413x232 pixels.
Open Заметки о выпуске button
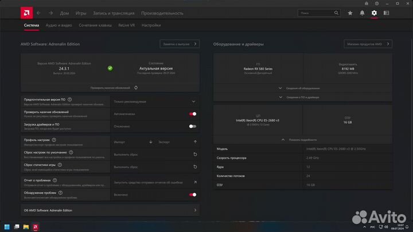tap(180, 44)
